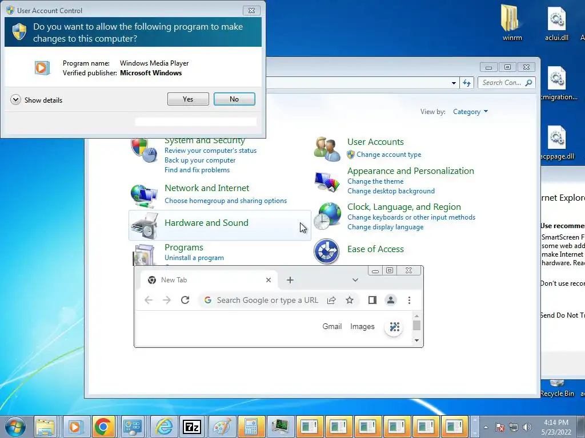
Task: Click the Hardware and Sound printer icon
Action: click(145, 225)
